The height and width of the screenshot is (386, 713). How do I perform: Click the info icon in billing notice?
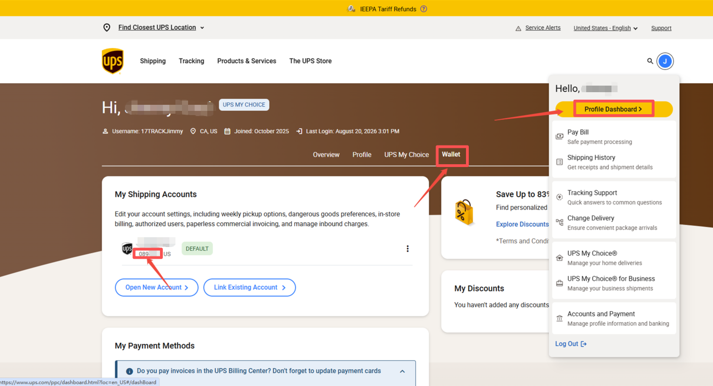coord(130,371)
